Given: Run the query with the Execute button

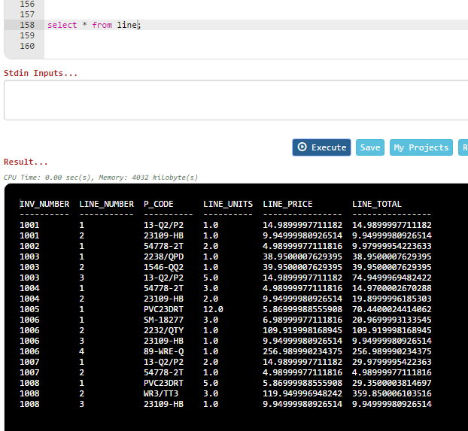Looking at the screenshot, I should click(x=321, y=147).
